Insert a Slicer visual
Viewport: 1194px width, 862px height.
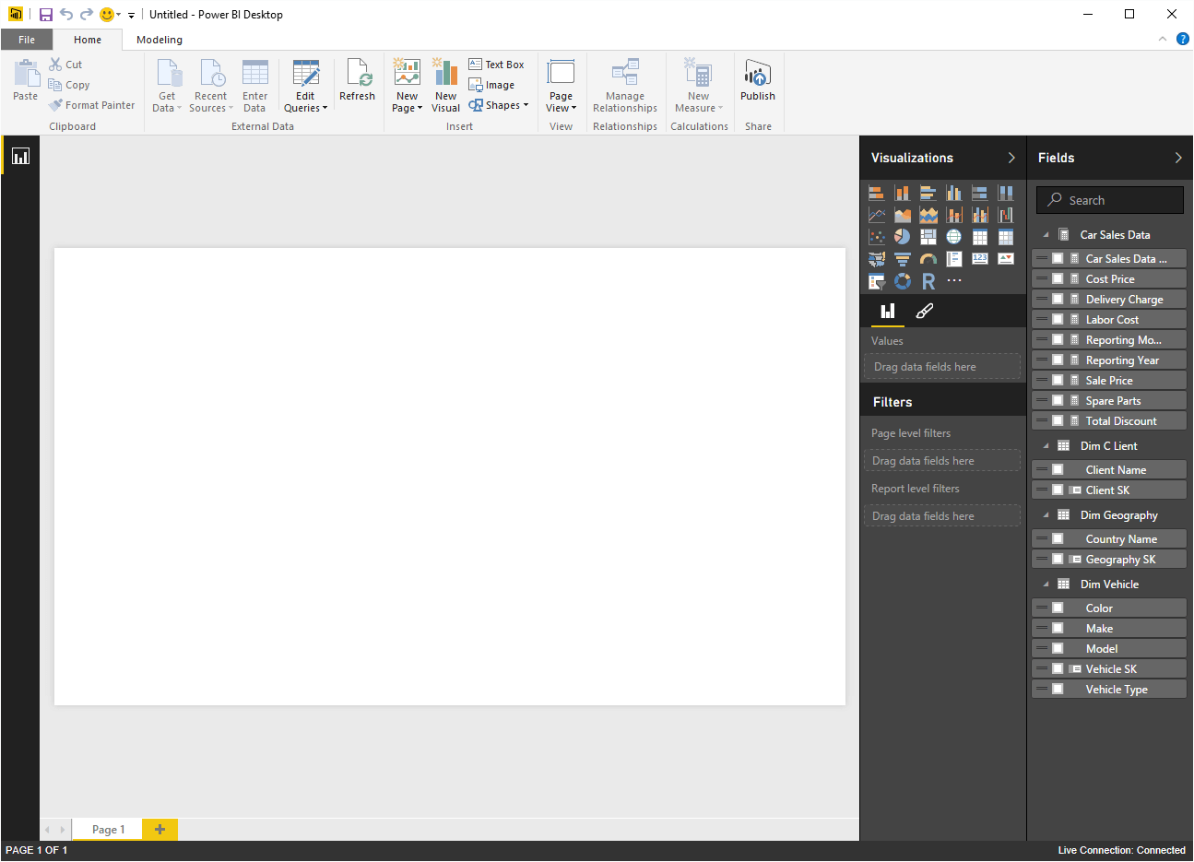click(877, 281)
